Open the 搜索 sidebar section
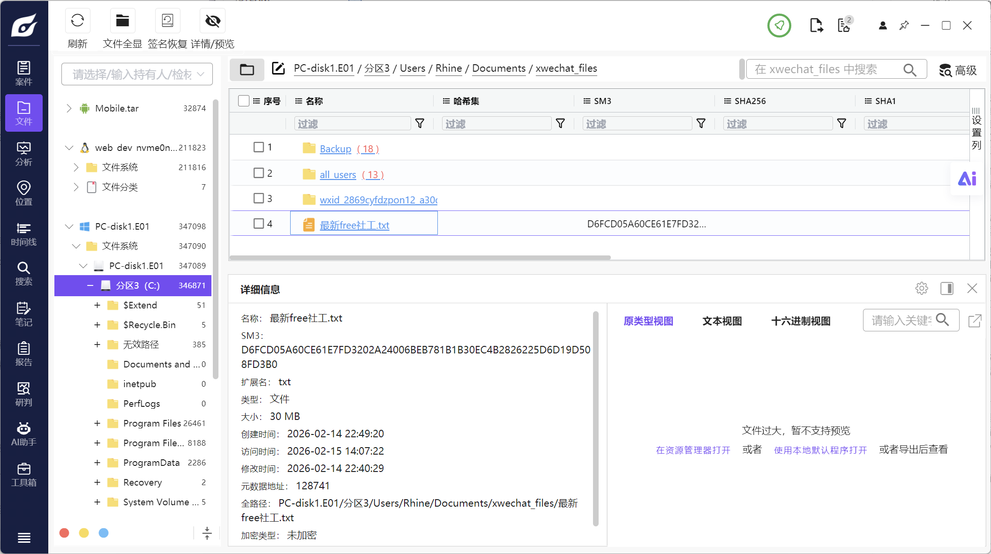Viewport: 991px width, 554px height. point(24,274)
